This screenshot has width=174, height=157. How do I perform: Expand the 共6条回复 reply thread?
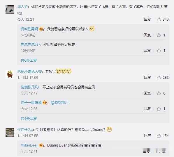(x=29, y=60)
